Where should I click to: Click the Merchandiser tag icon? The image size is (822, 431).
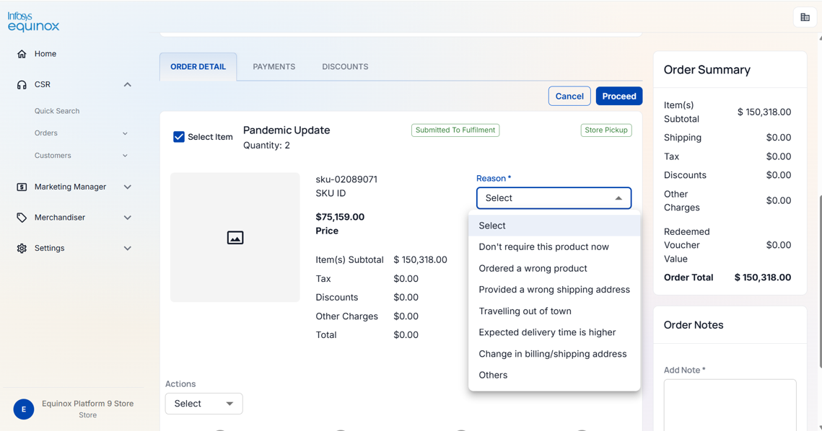[22, 218]
